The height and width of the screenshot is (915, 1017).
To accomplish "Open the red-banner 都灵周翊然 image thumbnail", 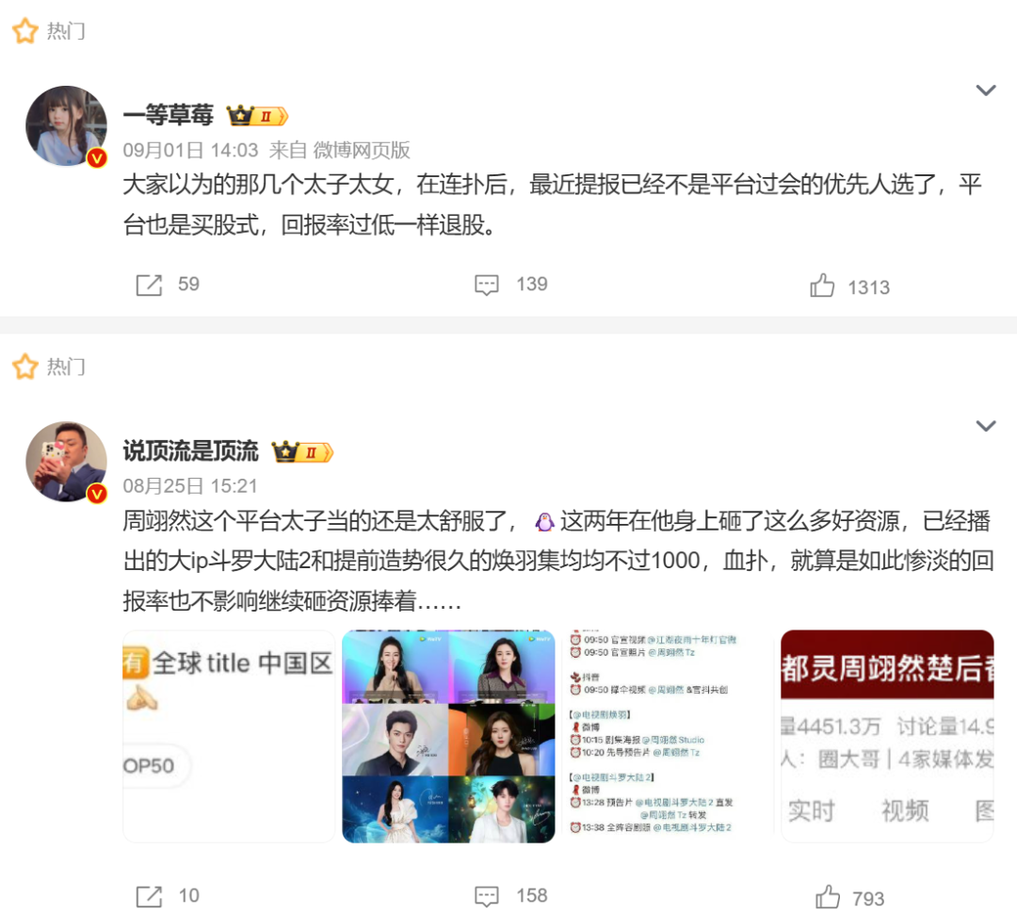I will pyautogui.click(x=887, y=737).
